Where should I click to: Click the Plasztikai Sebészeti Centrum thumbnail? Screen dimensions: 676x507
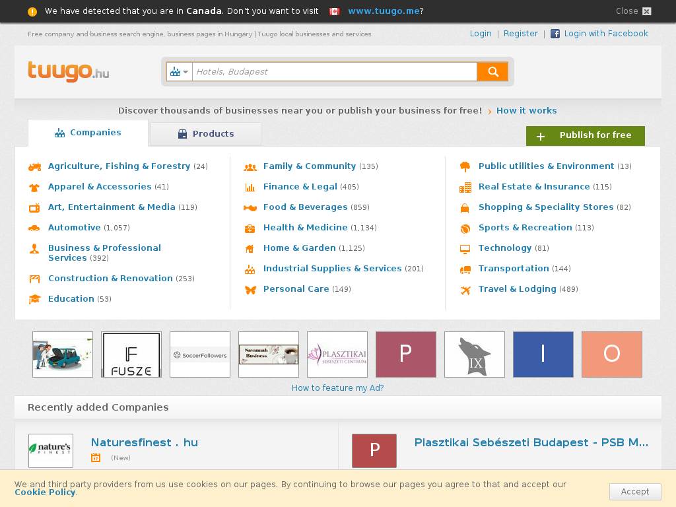(x=337, y=355)
